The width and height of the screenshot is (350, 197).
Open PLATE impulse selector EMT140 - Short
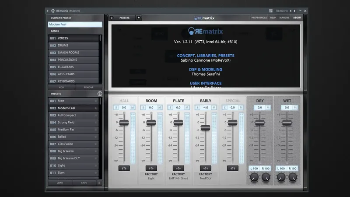[178, 176]
